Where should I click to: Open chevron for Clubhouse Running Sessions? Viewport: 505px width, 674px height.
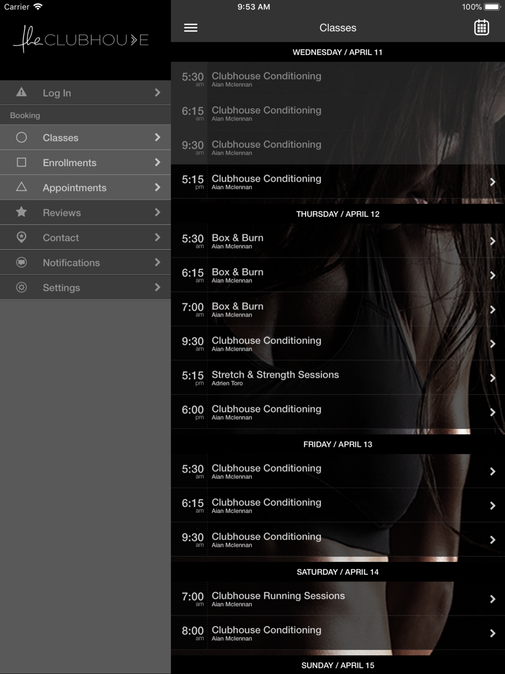492,599
